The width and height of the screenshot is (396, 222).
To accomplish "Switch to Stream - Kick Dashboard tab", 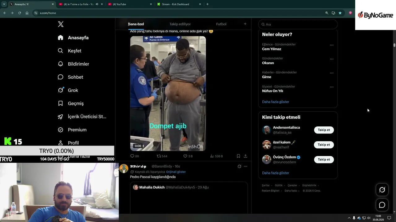I will pyautogui.click(x=179, y=4).
